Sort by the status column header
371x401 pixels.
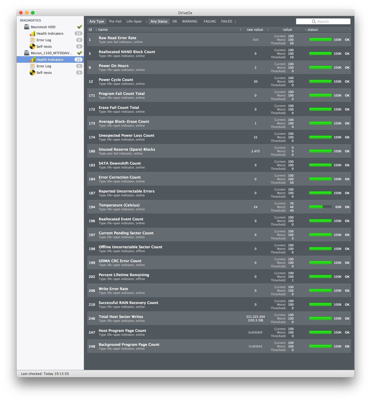(x=313, y=30)
